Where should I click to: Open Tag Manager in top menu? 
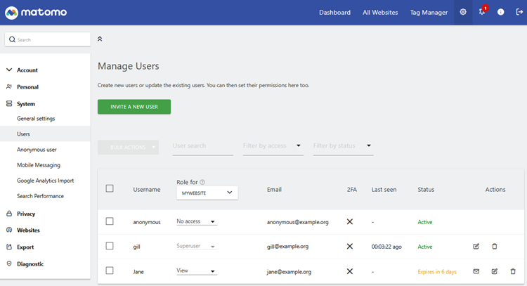429,13
